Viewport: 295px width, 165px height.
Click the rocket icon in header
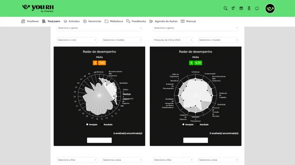(x=233, y=8)
